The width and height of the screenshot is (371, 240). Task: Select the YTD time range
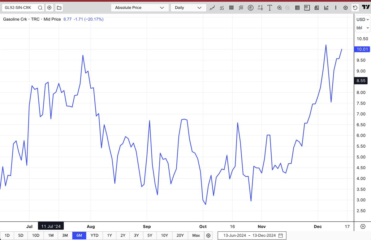94,235
